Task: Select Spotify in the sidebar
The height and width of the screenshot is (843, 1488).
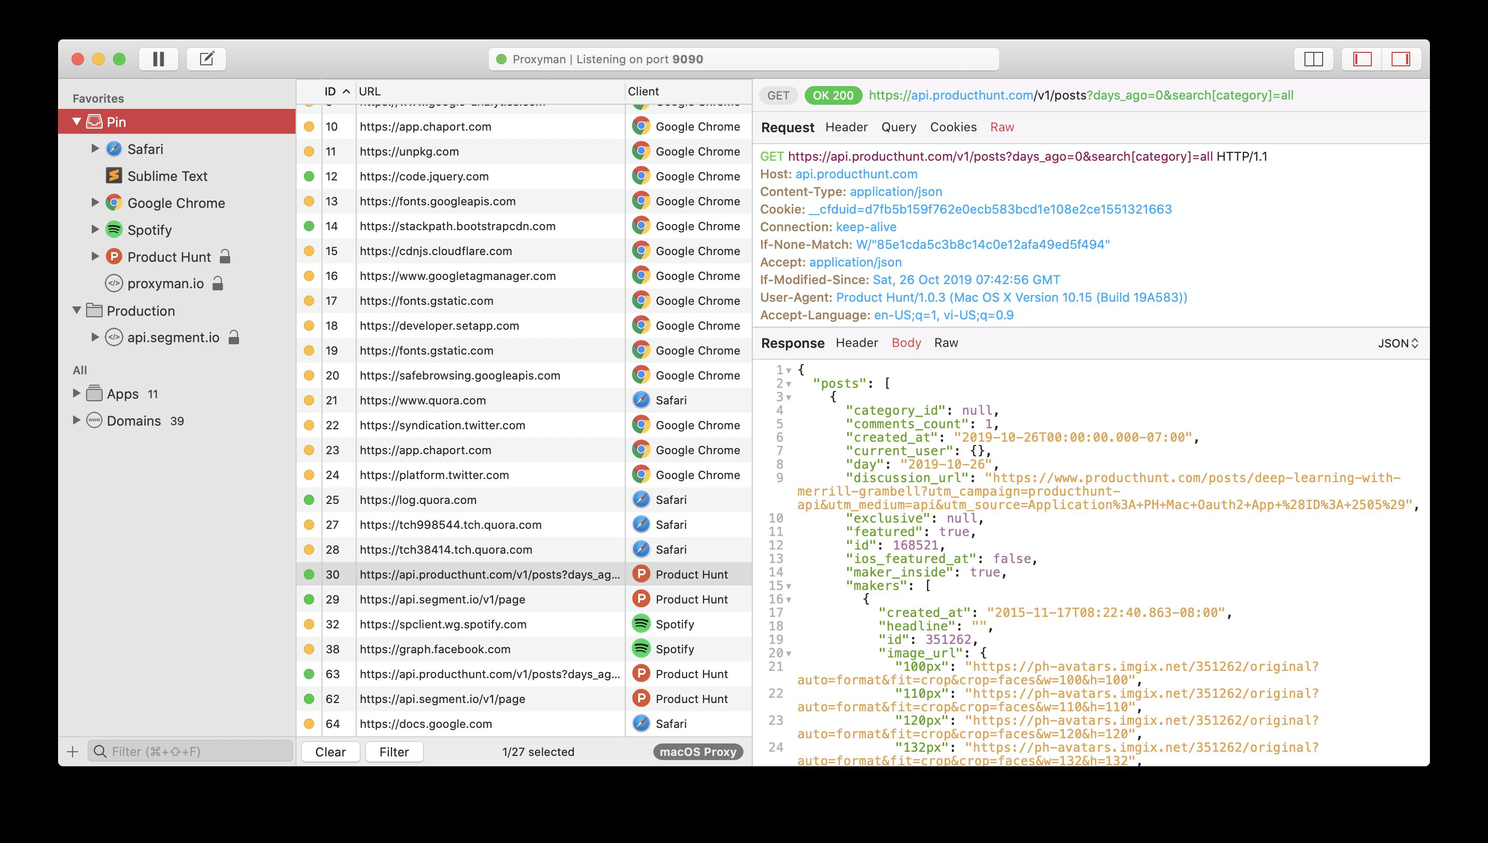Action: tap(149, 230)
